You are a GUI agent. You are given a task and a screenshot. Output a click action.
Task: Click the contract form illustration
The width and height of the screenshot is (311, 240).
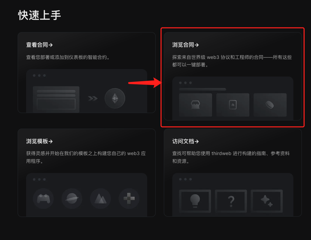56,100
